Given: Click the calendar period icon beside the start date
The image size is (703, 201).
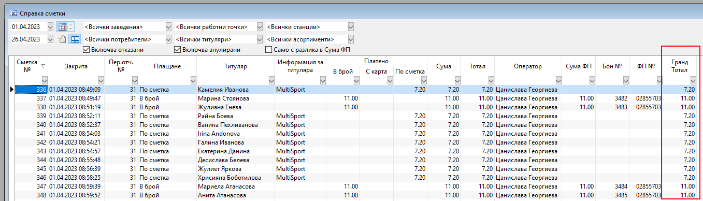Looking at the screenshot, I should point(62,26).
